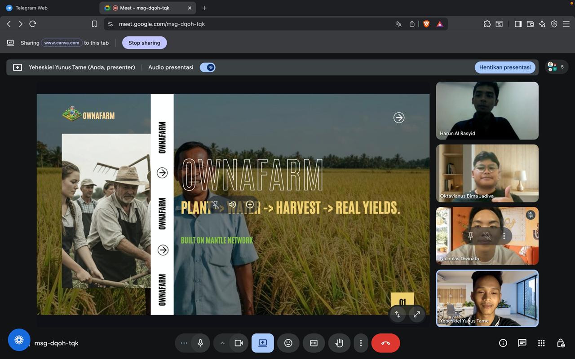Expand video settings chevron arrow
Image resolution: width=575 pixels, height=359 pixels.
tap(222, 343)
